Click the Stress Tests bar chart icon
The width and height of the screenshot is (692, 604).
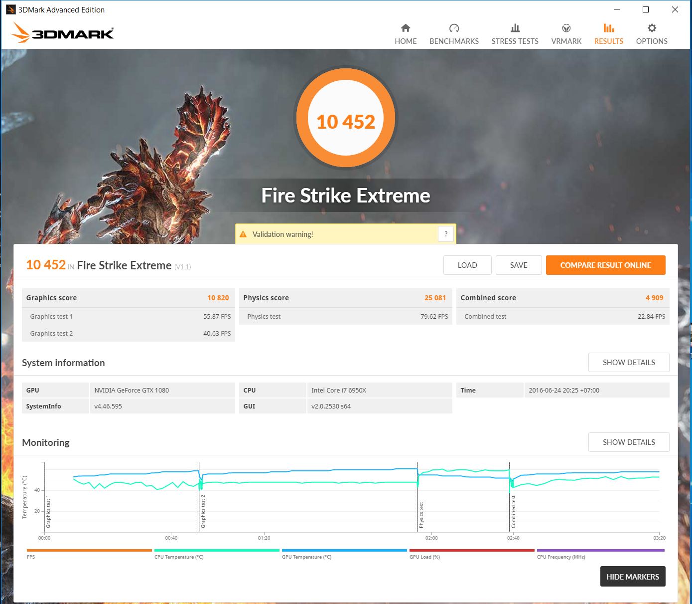coord(515,28)
